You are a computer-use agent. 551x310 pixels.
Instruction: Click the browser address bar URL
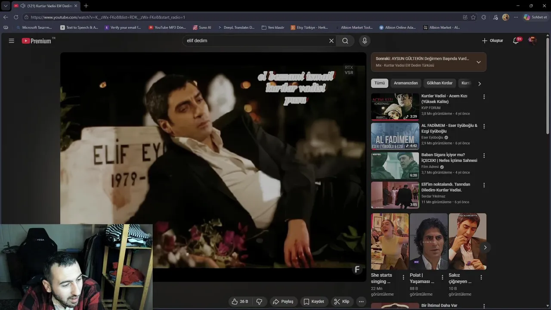[x=108, y=17]
